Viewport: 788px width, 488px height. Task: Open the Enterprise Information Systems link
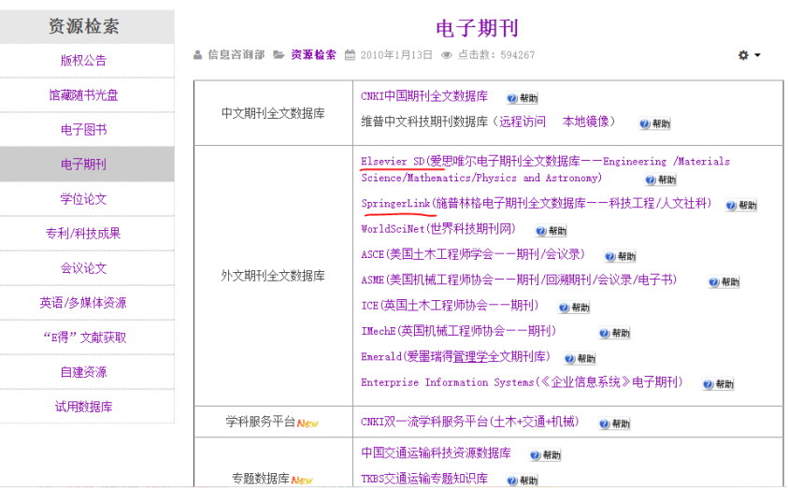click(523, 382)
